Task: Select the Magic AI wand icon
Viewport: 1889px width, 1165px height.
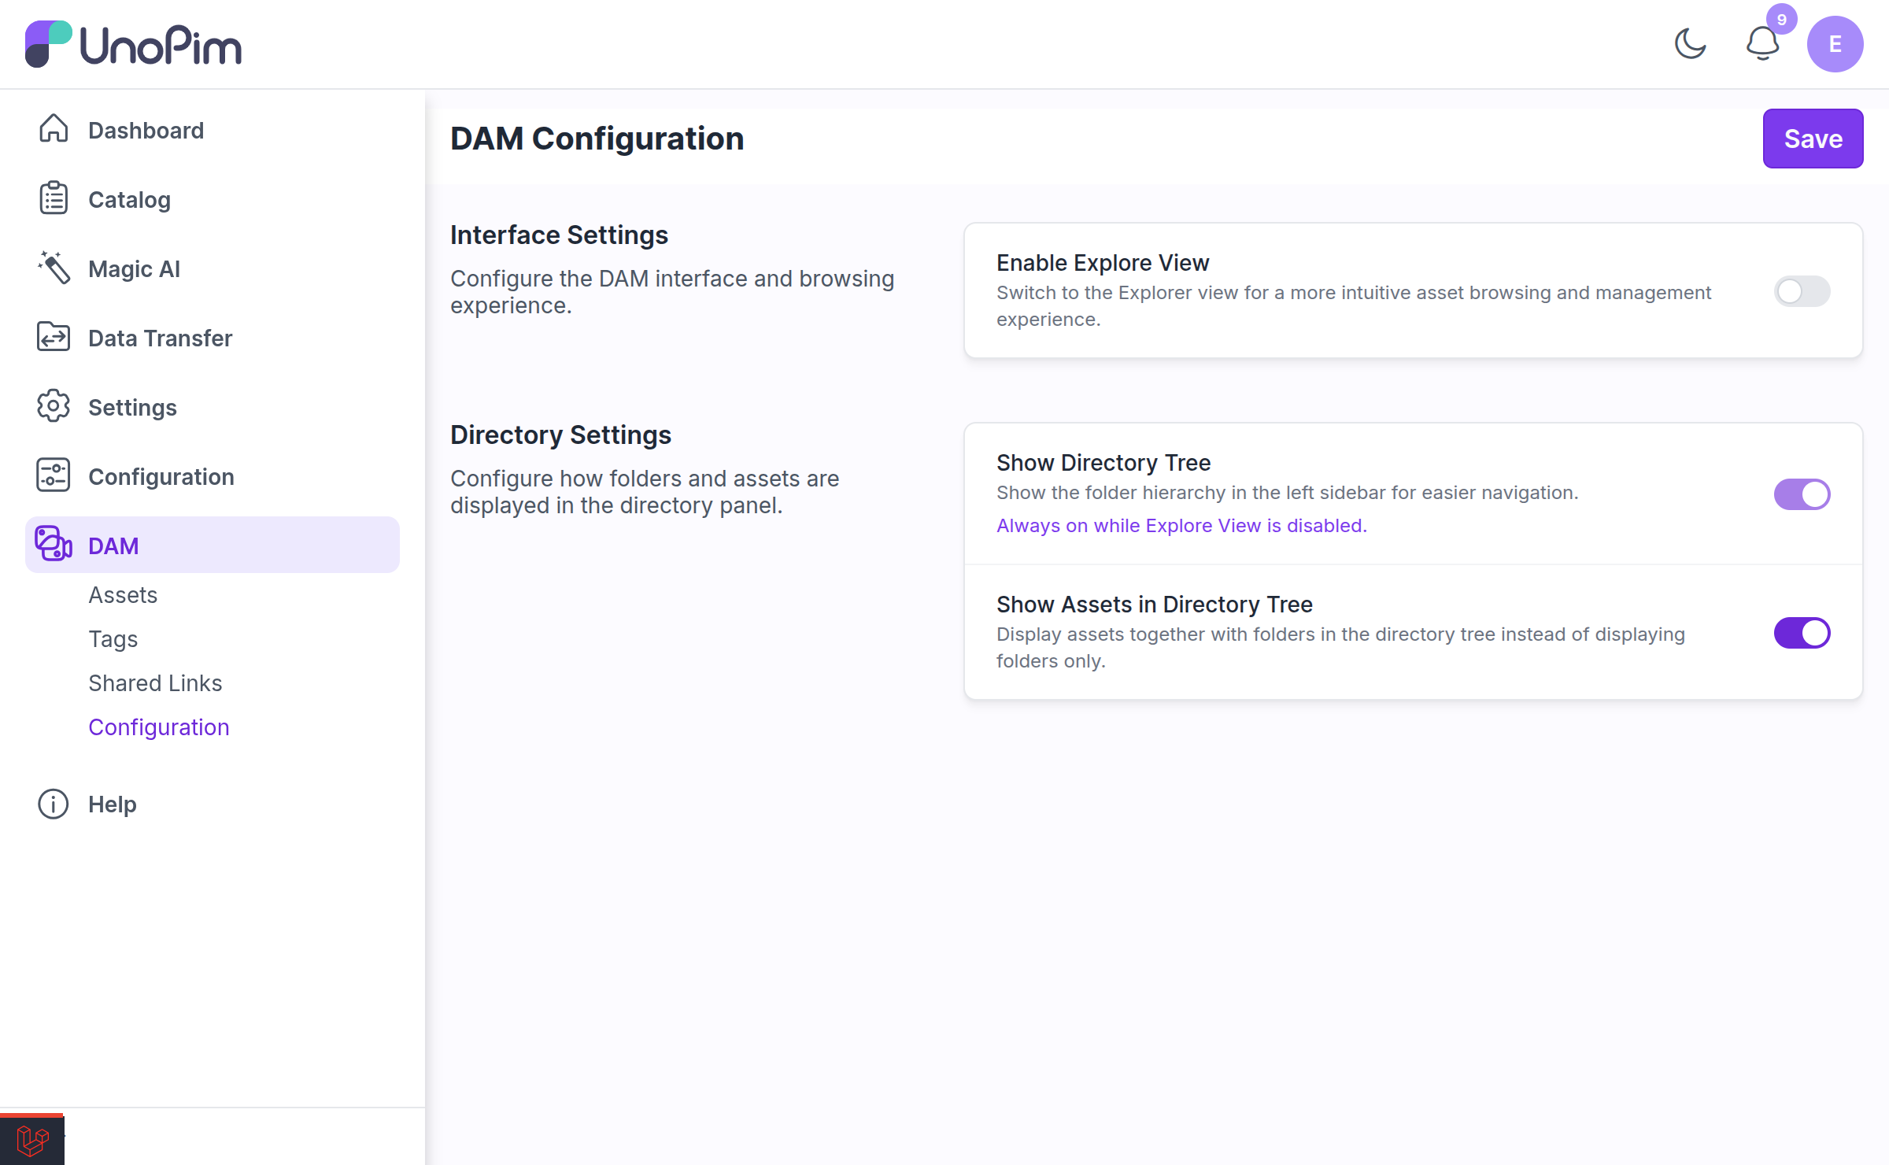Action: coord(54,268)
